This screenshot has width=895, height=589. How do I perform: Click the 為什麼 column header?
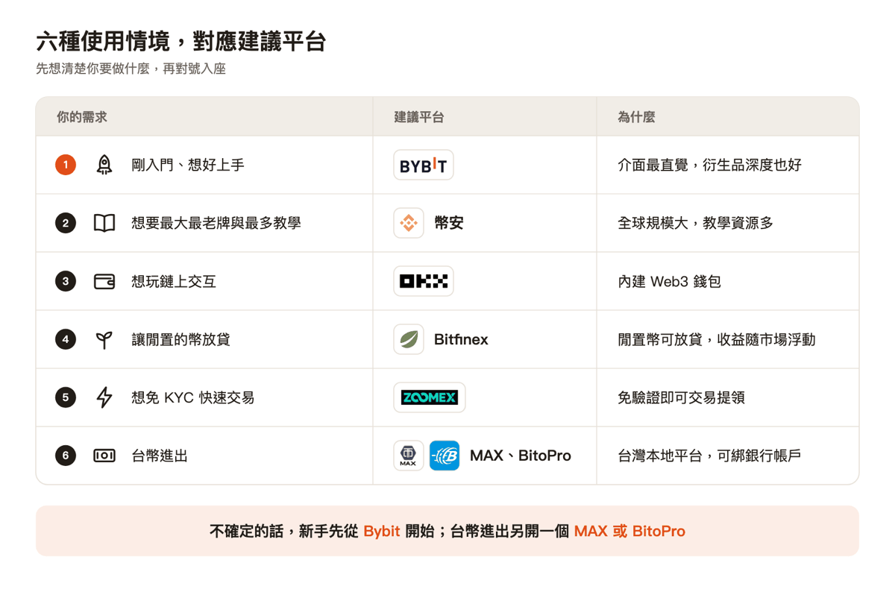pyautogui.click(x=636, y=117)
